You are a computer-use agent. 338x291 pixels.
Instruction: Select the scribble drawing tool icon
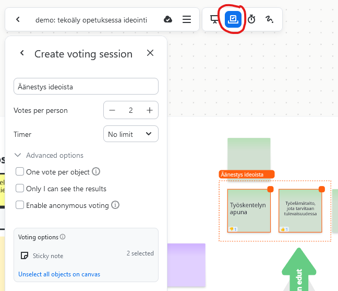click(269, 19)
